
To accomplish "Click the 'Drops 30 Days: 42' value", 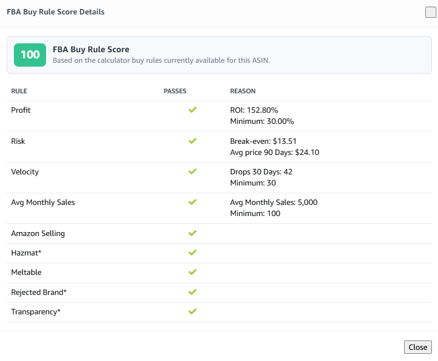I will coord(261,172).
